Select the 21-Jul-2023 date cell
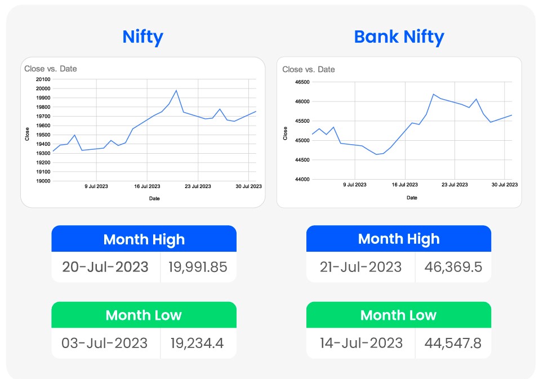The height and width of the screenshot is (379, 539). [360, 267]
